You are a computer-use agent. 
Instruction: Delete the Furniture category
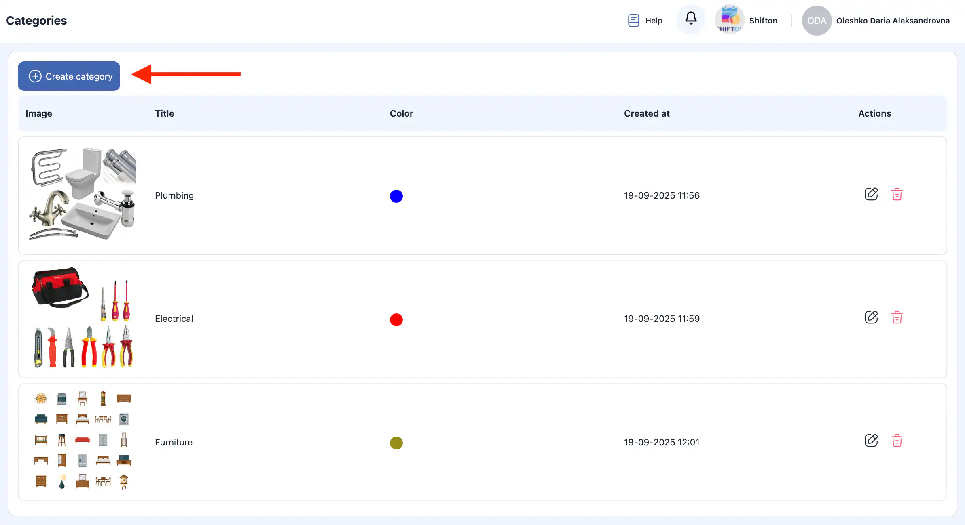[897, 441]
